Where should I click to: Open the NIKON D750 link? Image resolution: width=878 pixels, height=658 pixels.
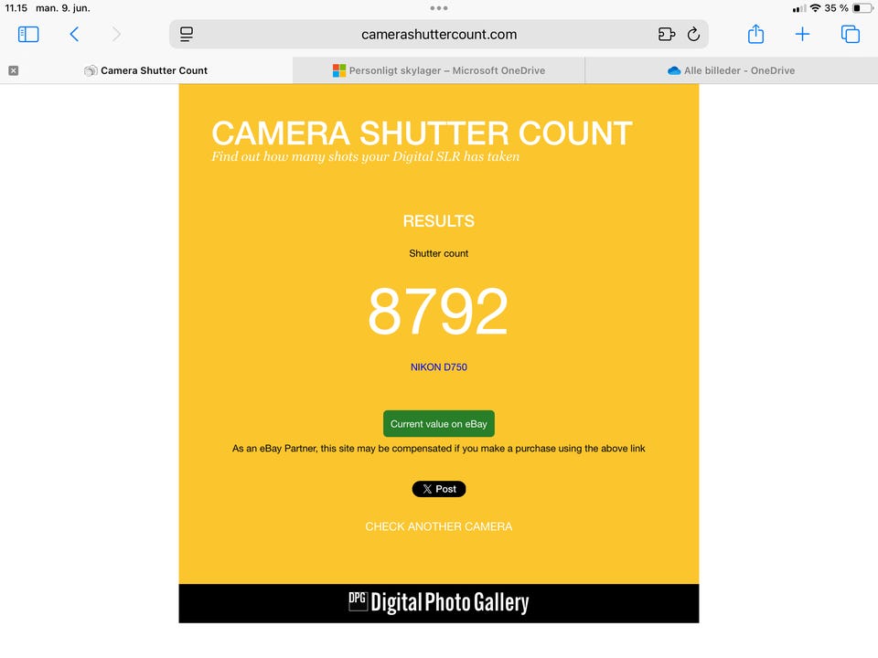click(x=439, y=367)
